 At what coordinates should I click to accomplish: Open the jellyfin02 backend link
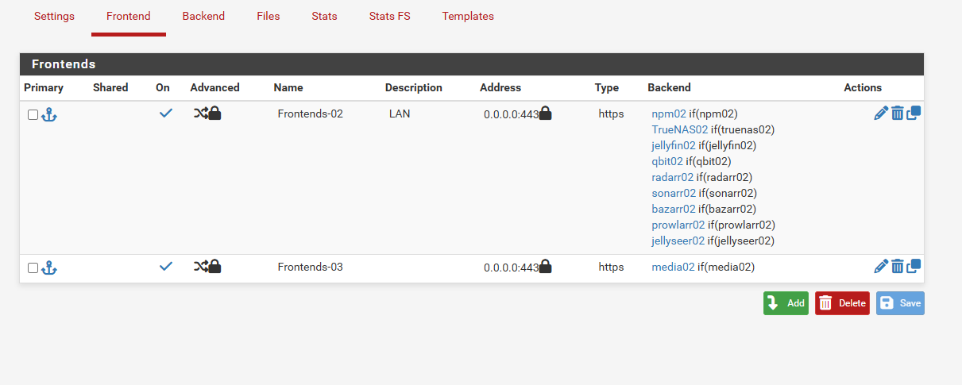coord(673,145)
